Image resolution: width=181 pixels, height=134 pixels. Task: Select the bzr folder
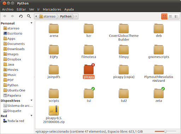(89, 30)
